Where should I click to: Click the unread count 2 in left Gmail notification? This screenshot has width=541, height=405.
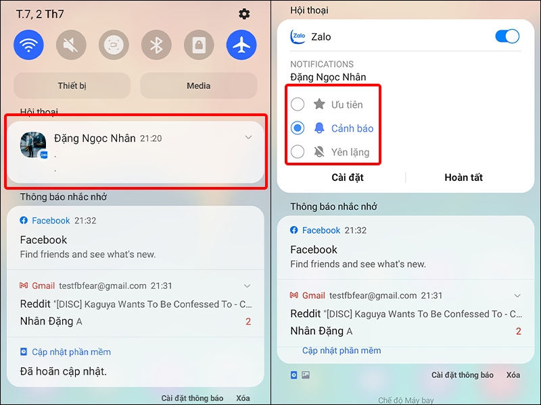248,321
